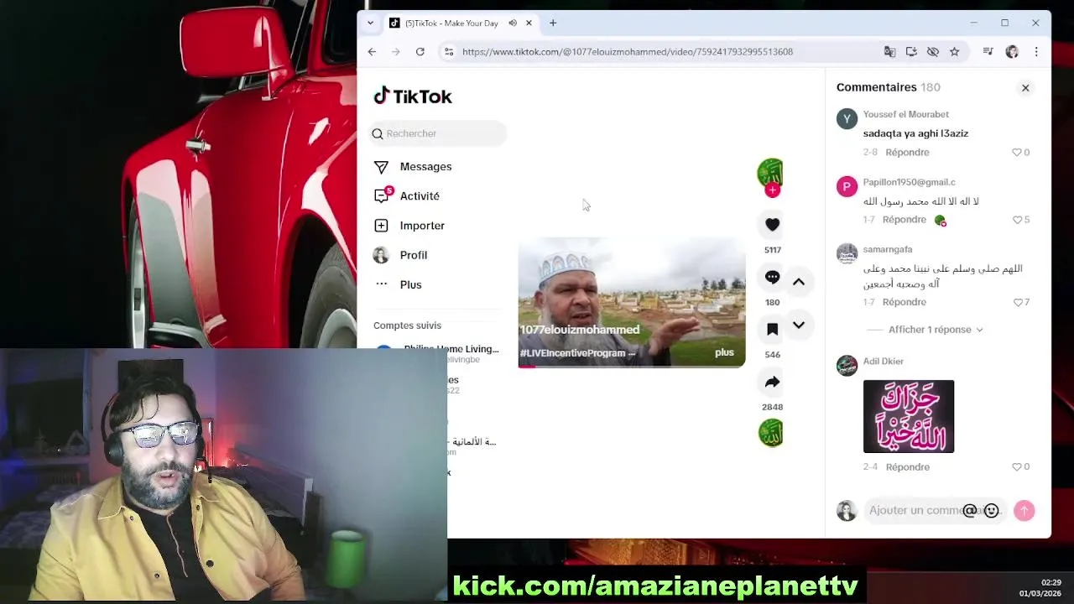Reply to samarngafa comment

pos(904,302)
